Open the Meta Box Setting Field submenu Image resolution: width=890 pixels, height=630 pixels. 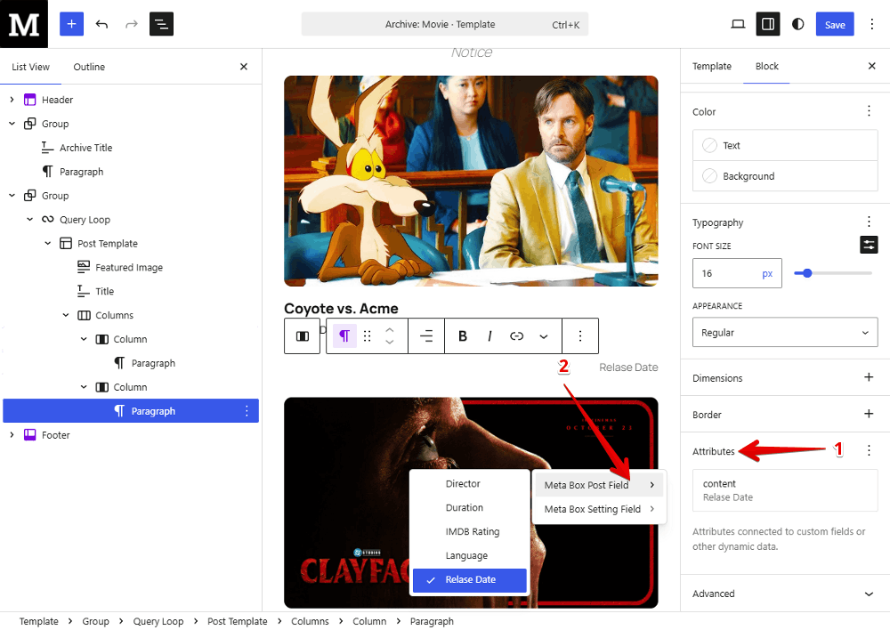click(x=599, y=509)
